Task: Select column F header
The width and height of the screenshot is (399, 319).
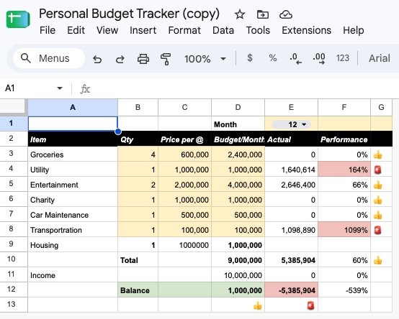Action: coord(344,107)
